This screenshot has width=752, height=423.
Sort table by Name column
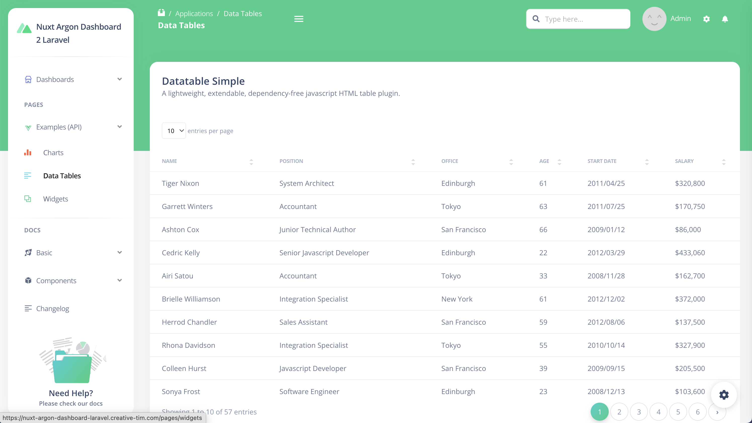(x=169, y=161)
